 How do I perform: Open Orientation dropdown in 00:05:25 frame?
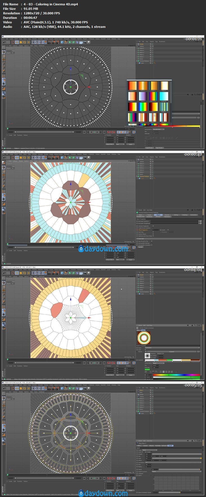[173, 462]
